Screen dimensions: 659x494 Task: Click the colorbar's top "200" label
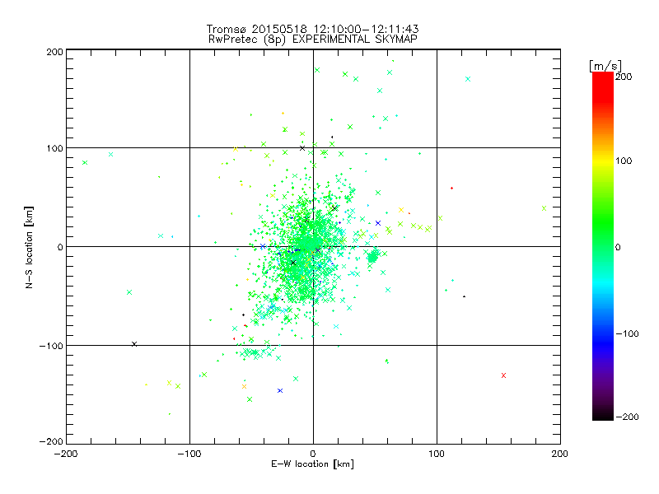coord(624,77)
